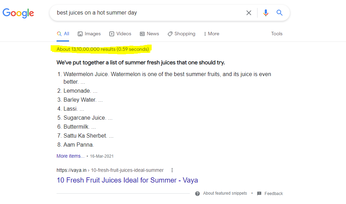The height and width of the screenshot is (204, 346).
Task: Switch to the Videos tab
Action: (120, 34)
